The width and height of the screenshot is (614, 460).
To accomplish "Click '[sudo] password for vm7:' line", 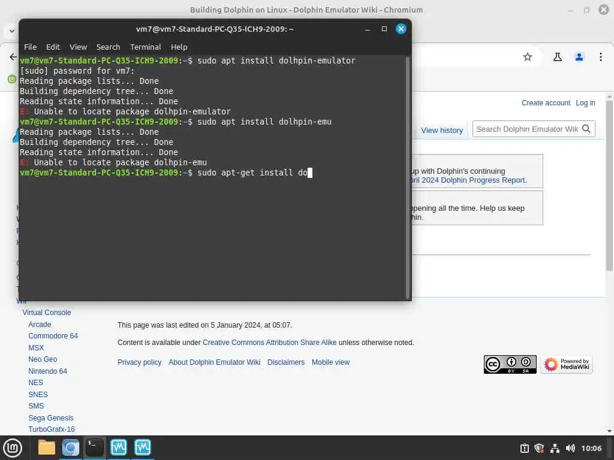I will [77, 71].
